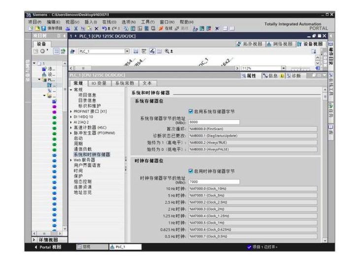Viewport: 358px width, 265px height.
Task: Click the Accessible devices icon with question mark
Action: click(x=195, y=29)
